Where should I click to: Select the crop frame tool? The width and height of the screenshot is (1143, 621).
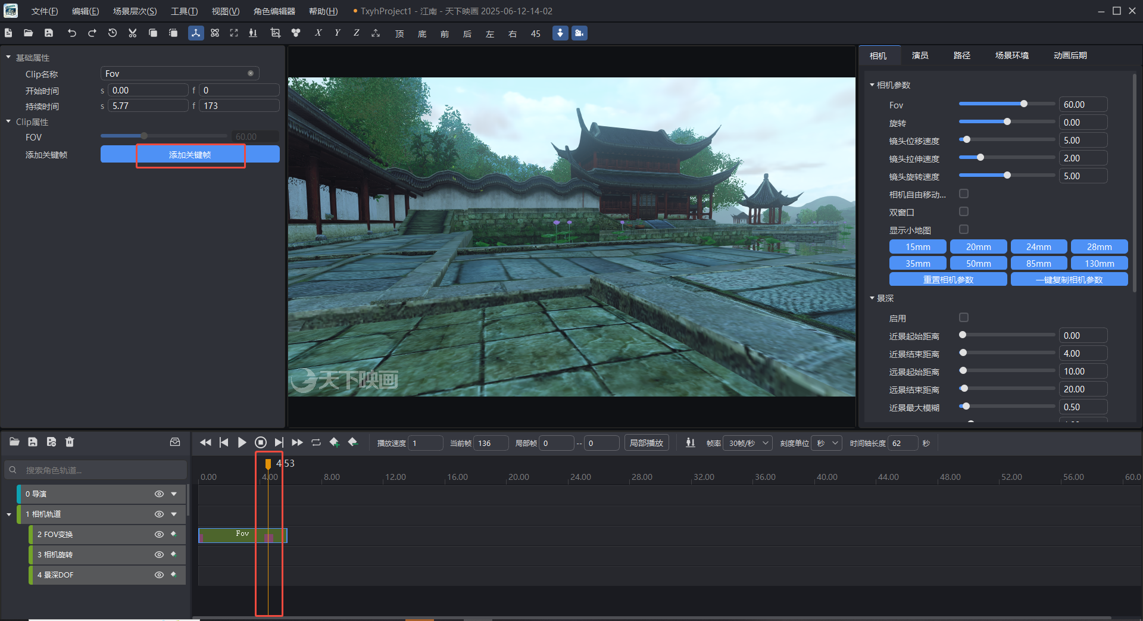click(x=275, y=33)
